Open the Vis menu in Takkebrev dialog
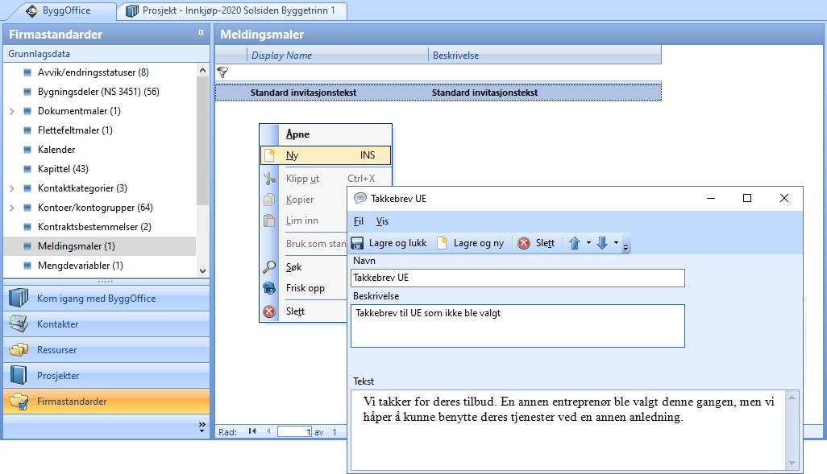The height and width of the screenshot is (474, 827). point(382,221)
